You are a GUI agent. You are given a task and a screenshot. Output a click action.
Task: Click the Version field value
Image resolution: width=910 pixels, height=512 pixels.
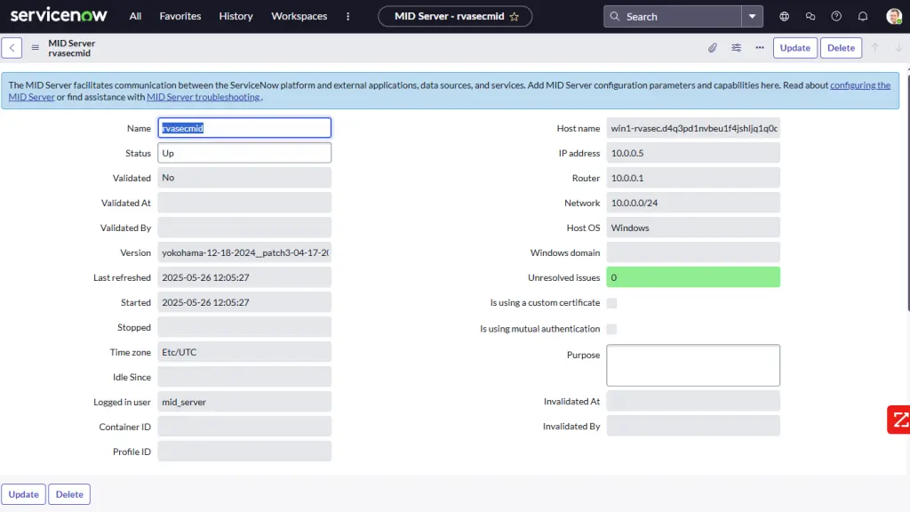(244, 252)
